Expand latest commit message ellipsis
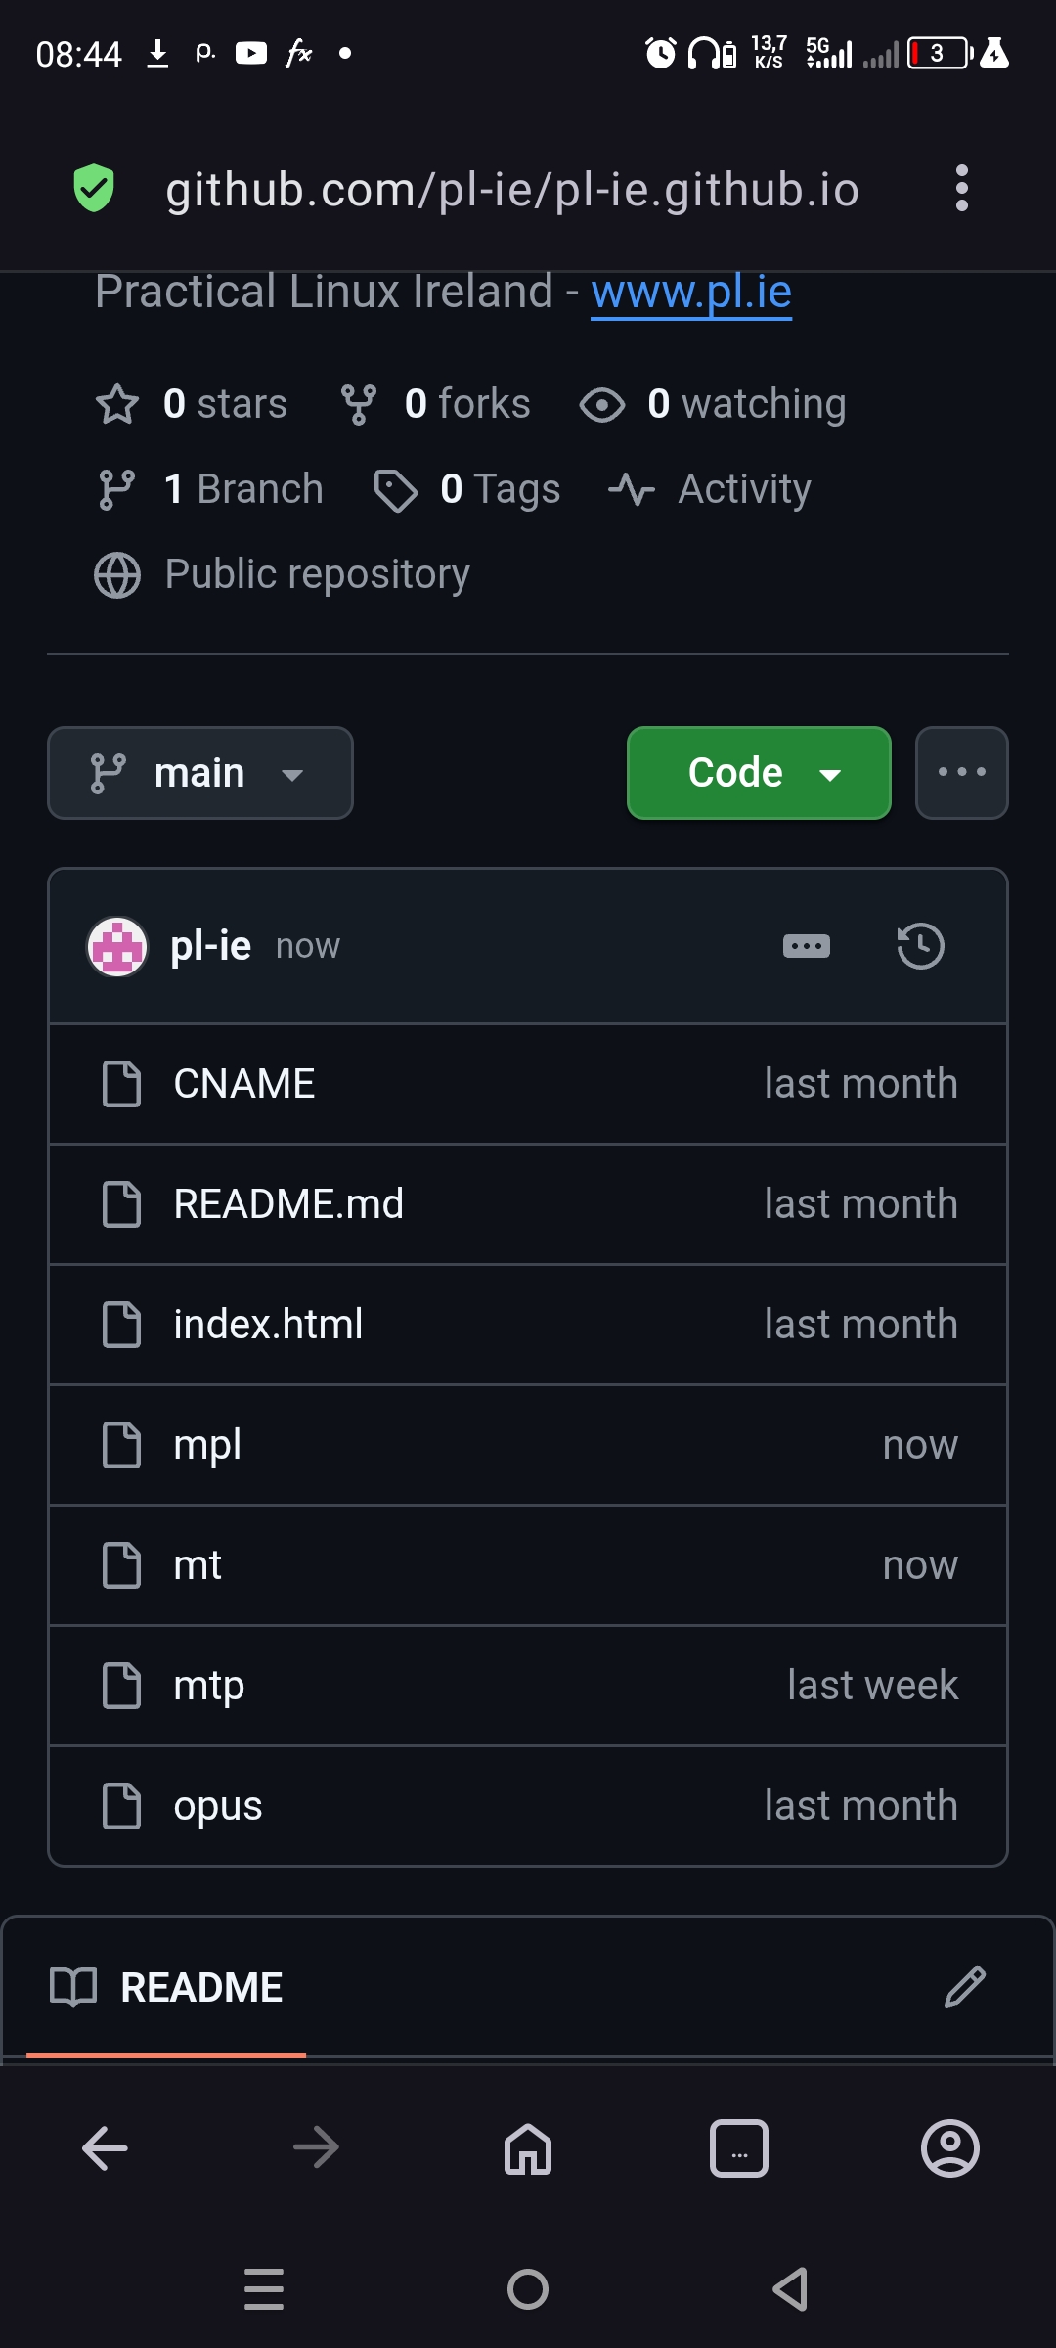This screenshot has height=2348, width=1056. point(807,946)
